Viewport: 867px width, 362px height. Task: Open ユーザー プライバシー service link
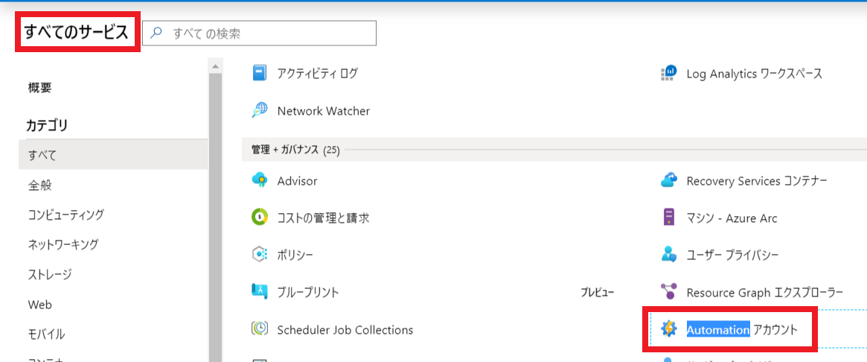732,255
